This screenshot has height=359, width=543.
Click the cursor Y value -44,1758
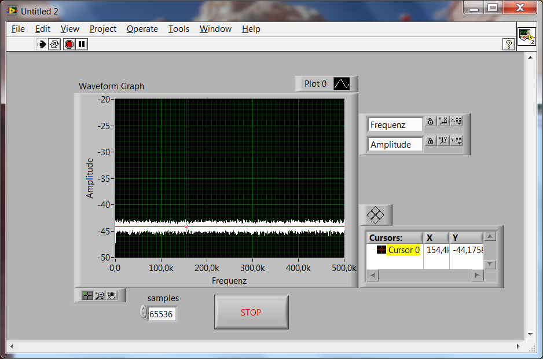[467, 250]
